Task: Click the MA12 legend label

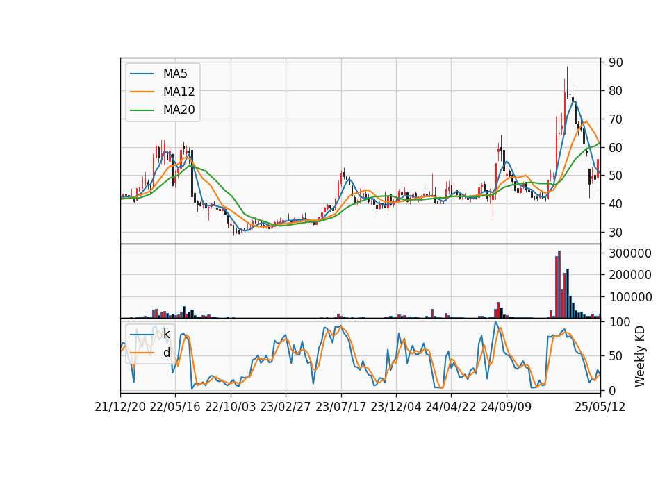Action: tap(179, 92)
